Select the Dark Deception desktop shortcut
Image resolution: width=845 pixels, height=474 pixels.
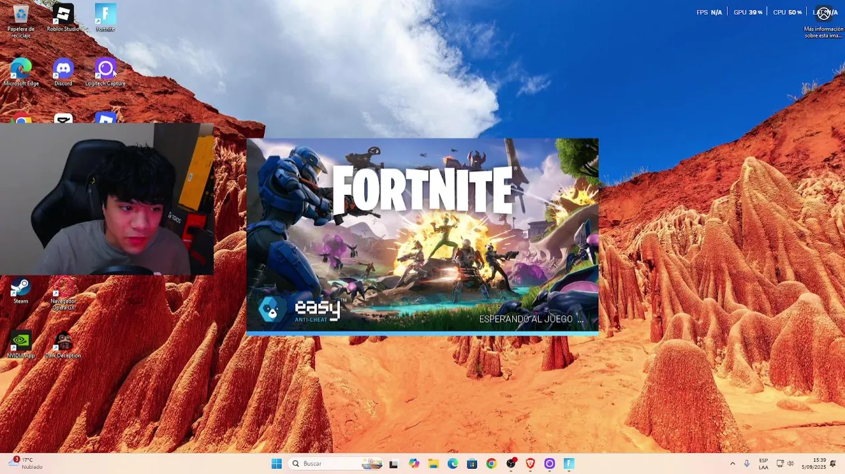63,344
